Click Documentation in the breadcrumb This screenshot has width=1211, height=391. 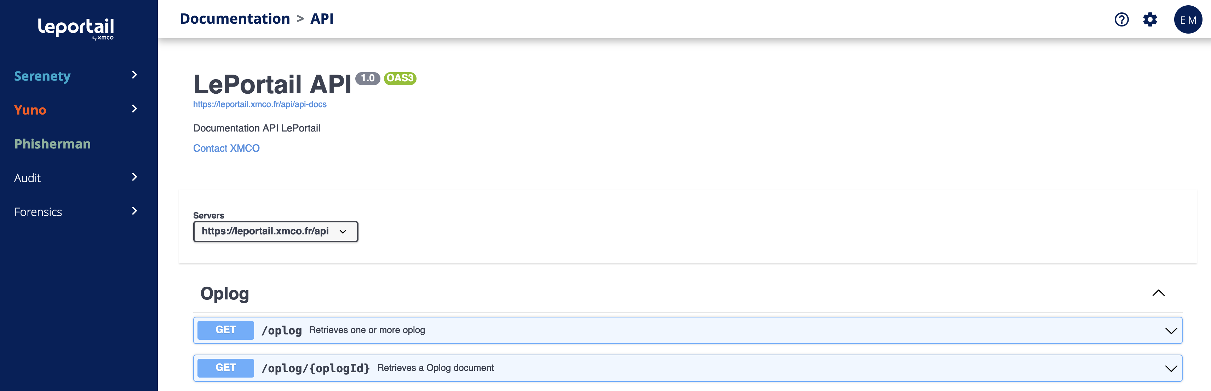point(235,19)
